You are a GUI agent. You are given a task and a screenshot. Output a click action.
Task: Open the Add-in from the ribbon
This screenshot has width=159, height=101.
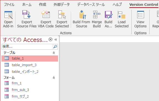click(x=8, y=19)
